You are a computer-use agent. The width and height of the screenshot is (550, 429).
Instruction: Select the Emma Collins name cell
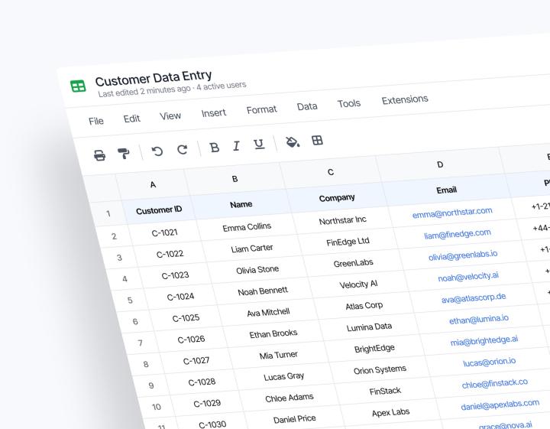point(247,227)
